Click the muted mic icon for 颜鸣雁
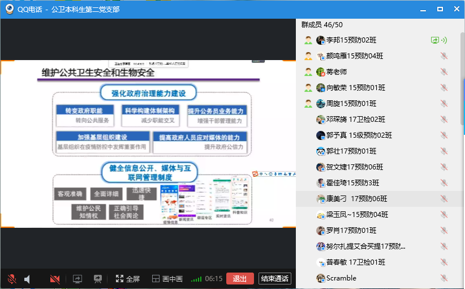Viewport: 465px width, 289px height. 444,56
